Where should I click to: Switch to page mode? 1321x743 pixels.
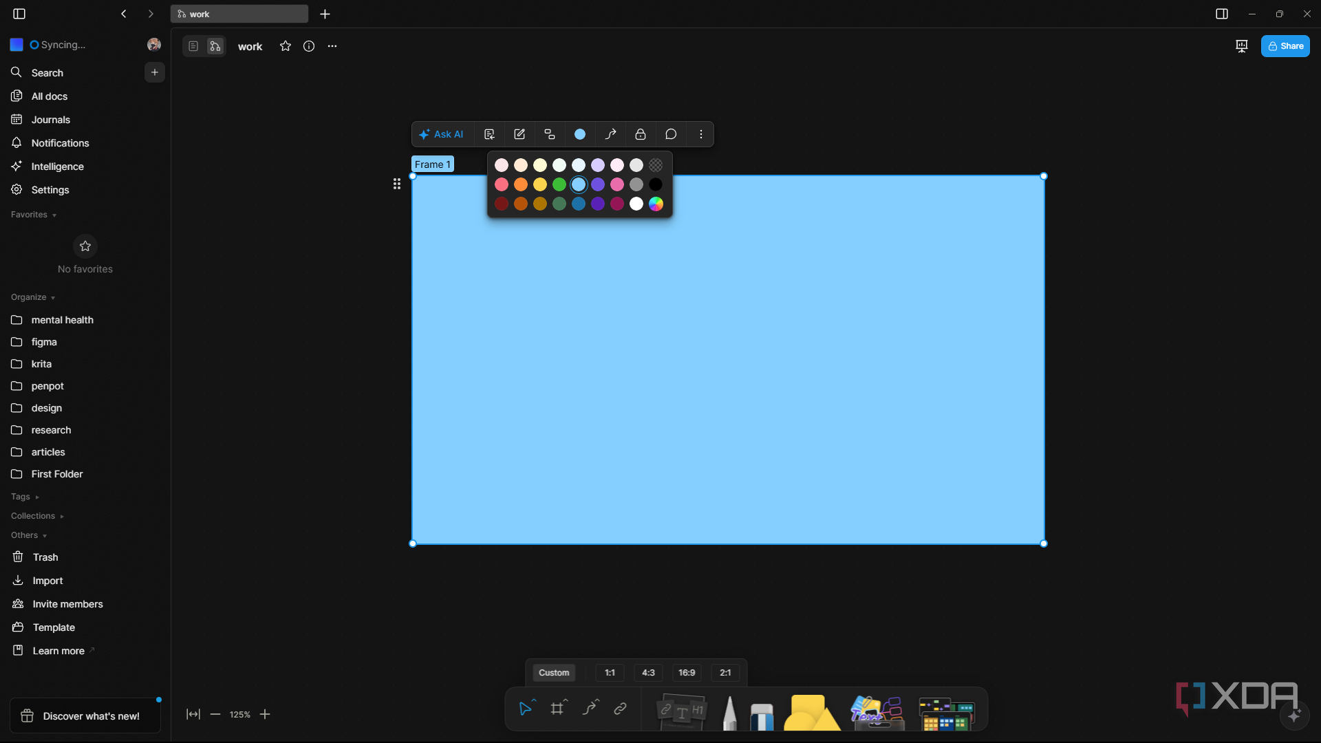click(193, 46)
